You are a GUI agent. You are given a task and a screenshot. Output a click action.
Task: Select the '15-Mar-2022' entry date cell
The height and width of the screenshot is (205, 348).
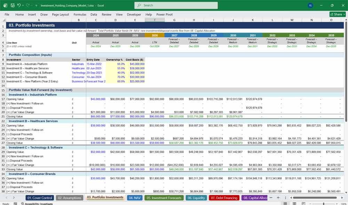pos(96,64)
